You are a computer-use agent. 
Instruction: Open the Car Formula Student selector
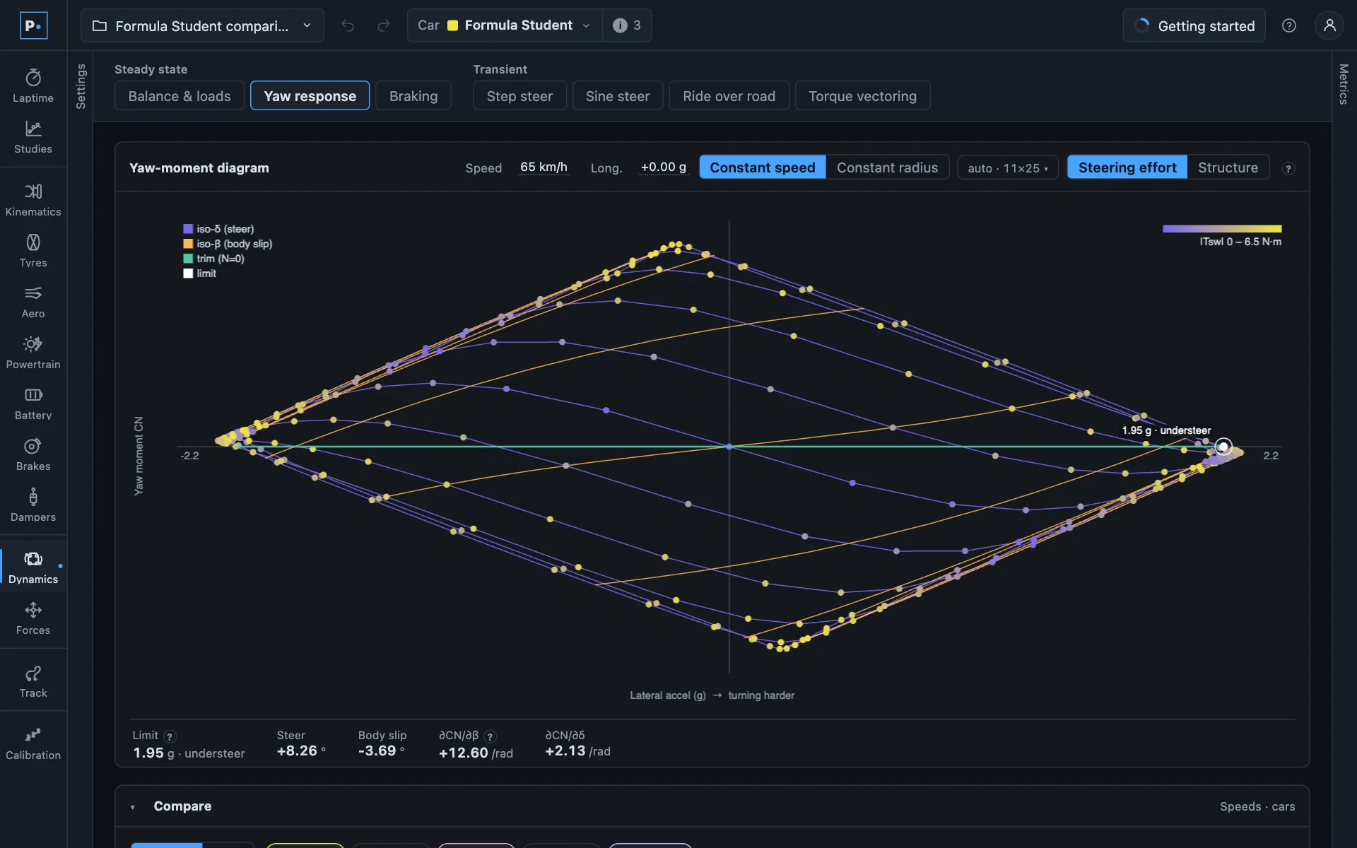pyautogui.click(x=505, y=25)
